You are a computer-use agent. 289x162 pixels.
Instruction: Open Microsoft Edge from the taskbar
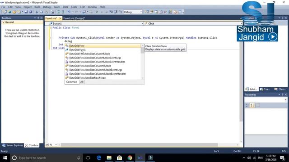pos(99,158)
